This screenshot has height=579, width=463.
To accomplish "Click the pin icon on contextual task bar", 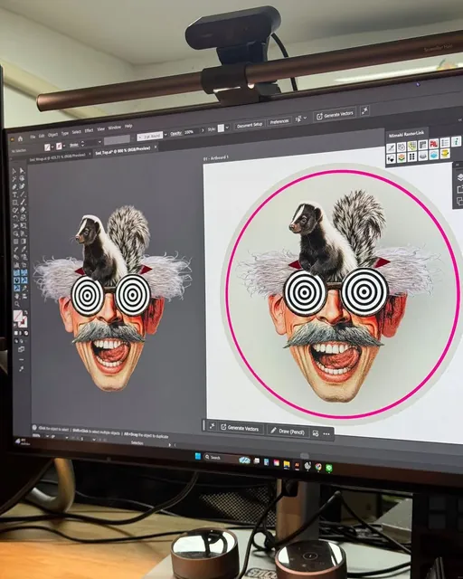I will tap(213, 426).
